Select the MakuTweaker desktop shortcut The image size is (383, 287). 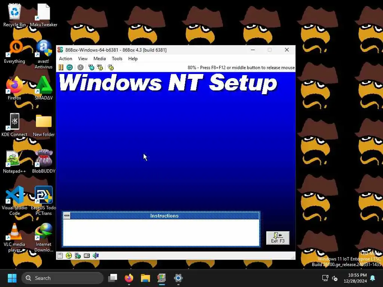(x=43, y=15)
